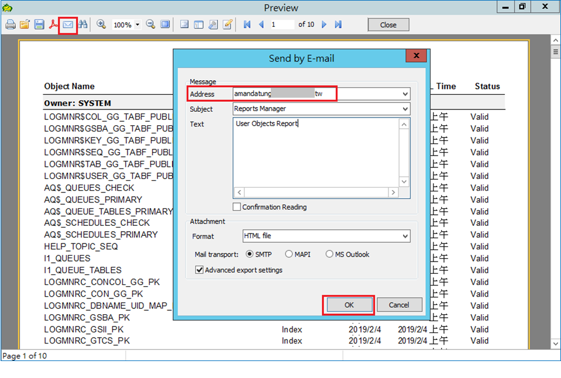Zoom out with the magnifier minus icon

click(150, 25)
